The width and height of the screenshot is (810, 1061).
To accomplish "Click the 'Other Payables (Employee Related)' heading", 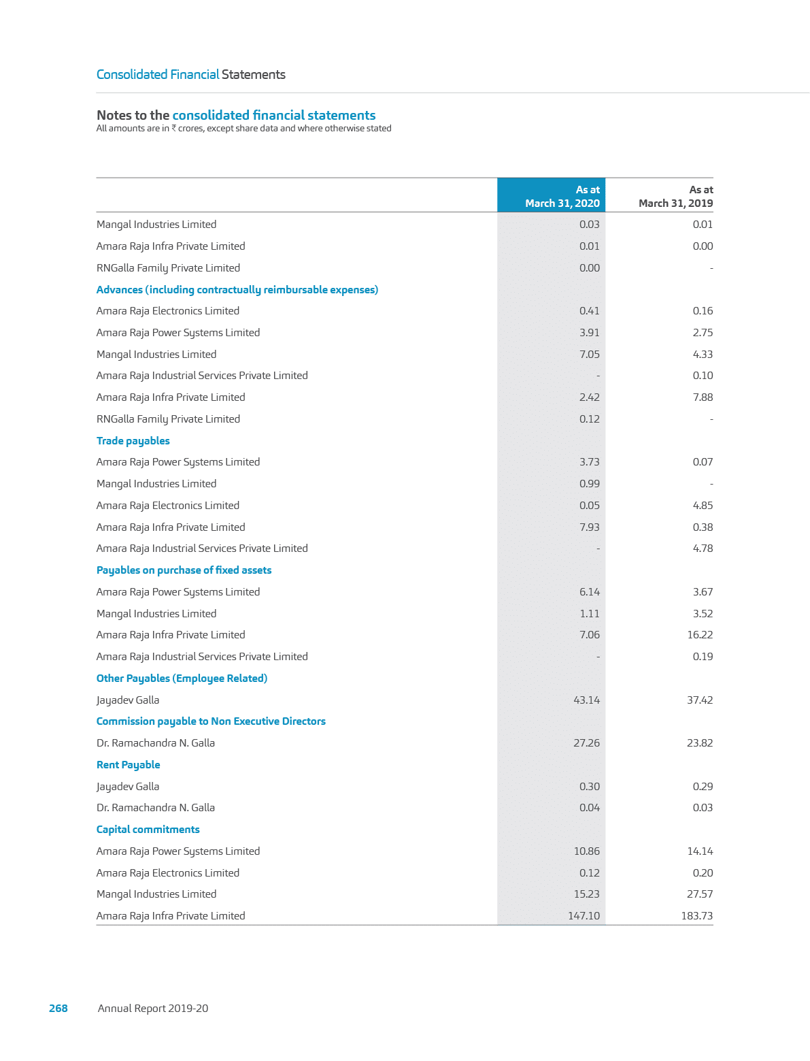I will click(x=182, y=679).
